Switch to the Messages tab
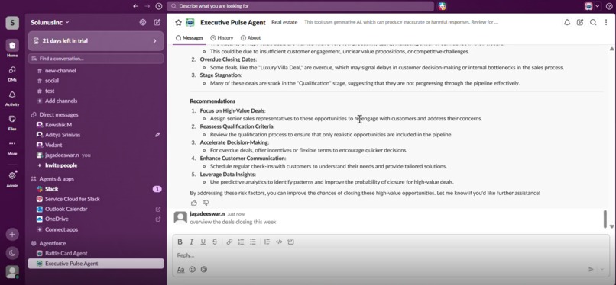 point(190,38)
